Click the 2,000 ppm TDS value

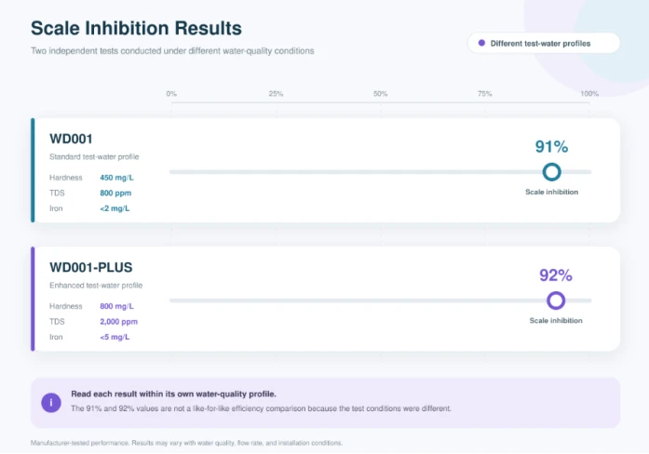pyautogui.click(x=119, y=322)
